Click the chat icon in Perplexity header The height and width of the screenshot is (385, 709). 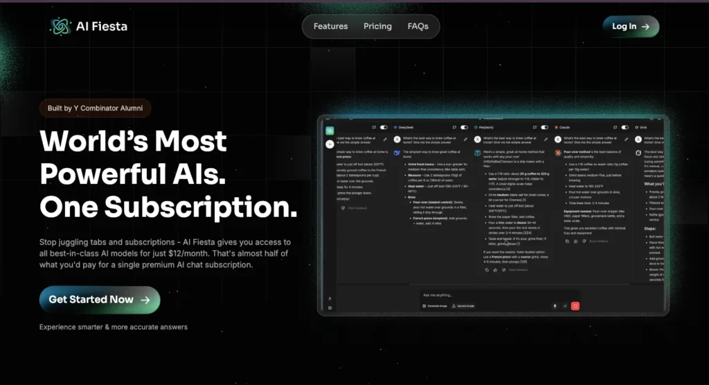pos(535,127)
